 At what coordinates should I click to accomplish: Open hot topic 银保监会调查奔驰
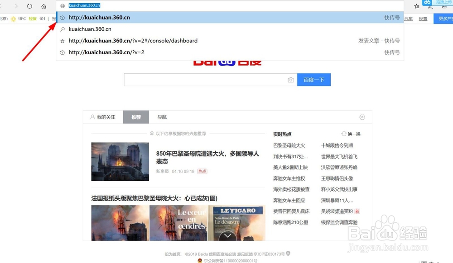coord(339,222)
